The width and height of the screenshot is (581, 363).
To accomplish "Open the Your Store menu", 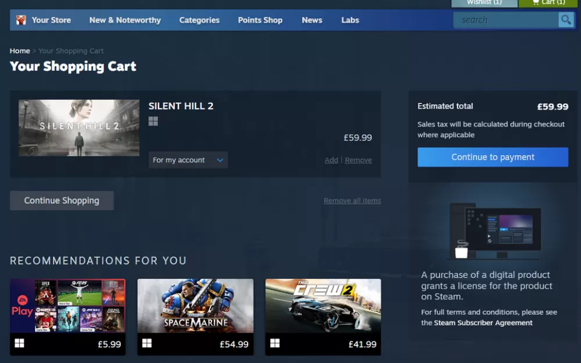I will point(51,20).
